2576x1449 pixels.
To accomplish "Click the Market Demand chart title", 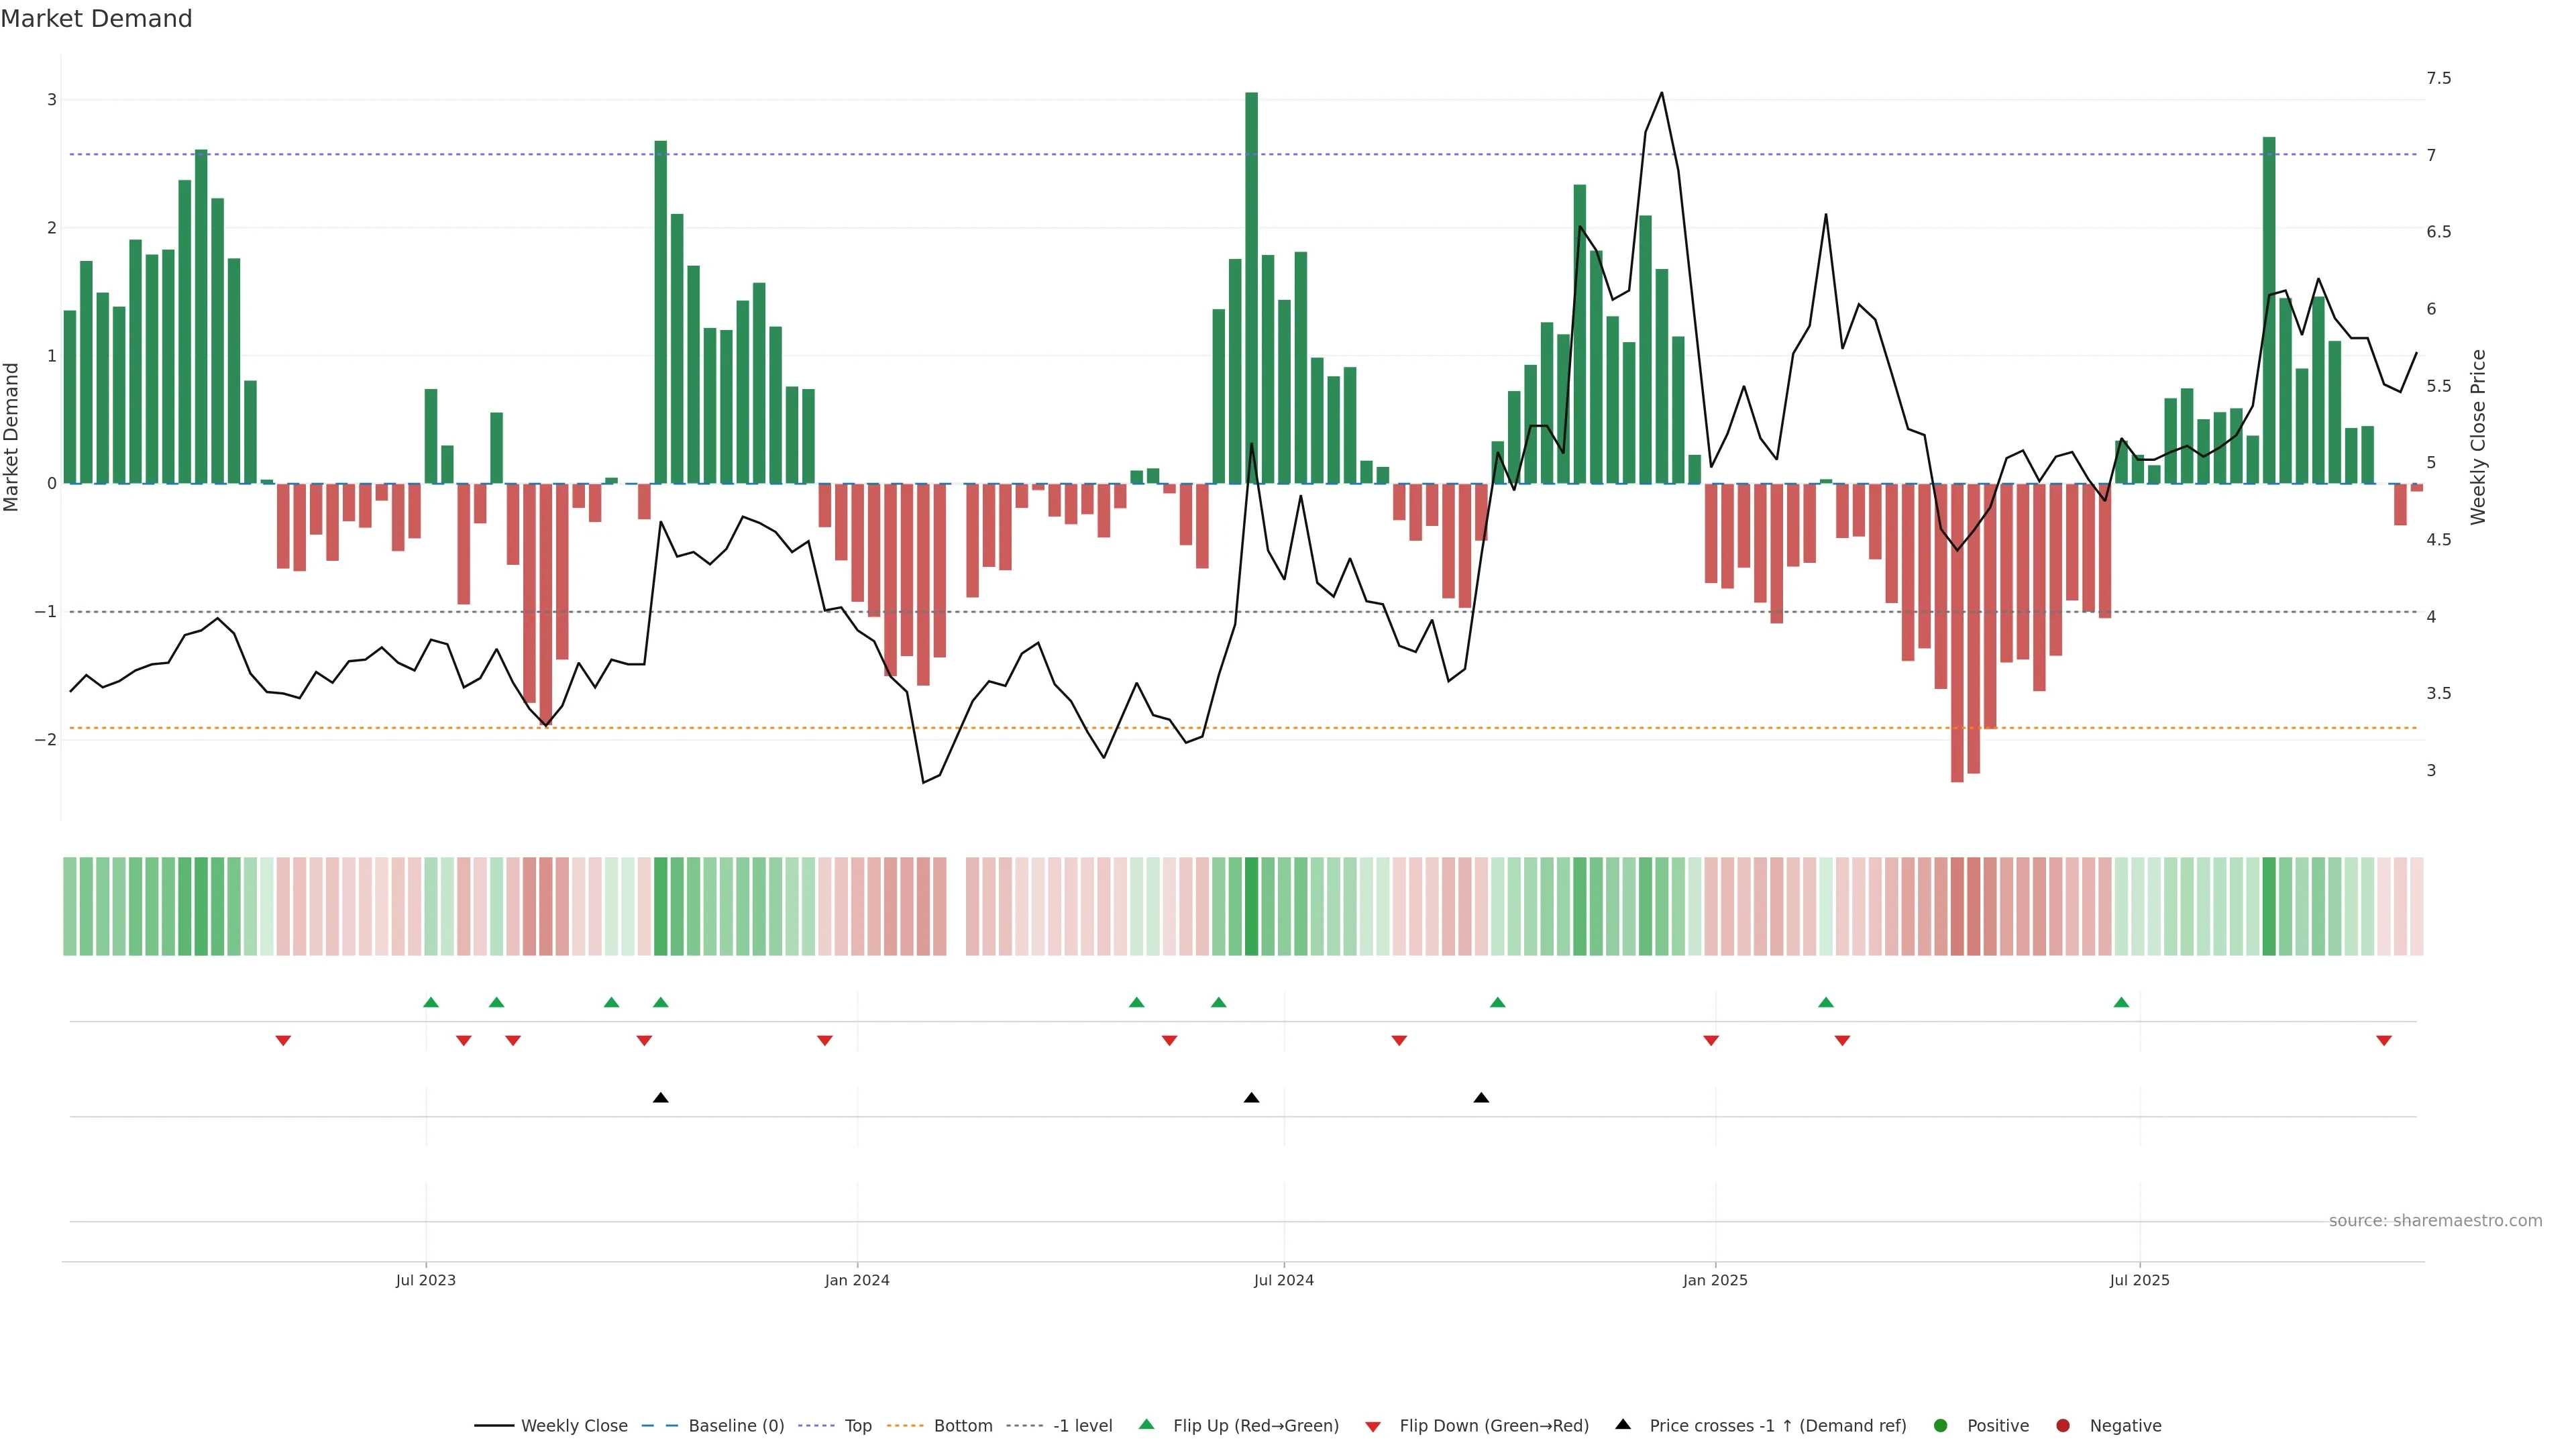I will click(96, 19).
